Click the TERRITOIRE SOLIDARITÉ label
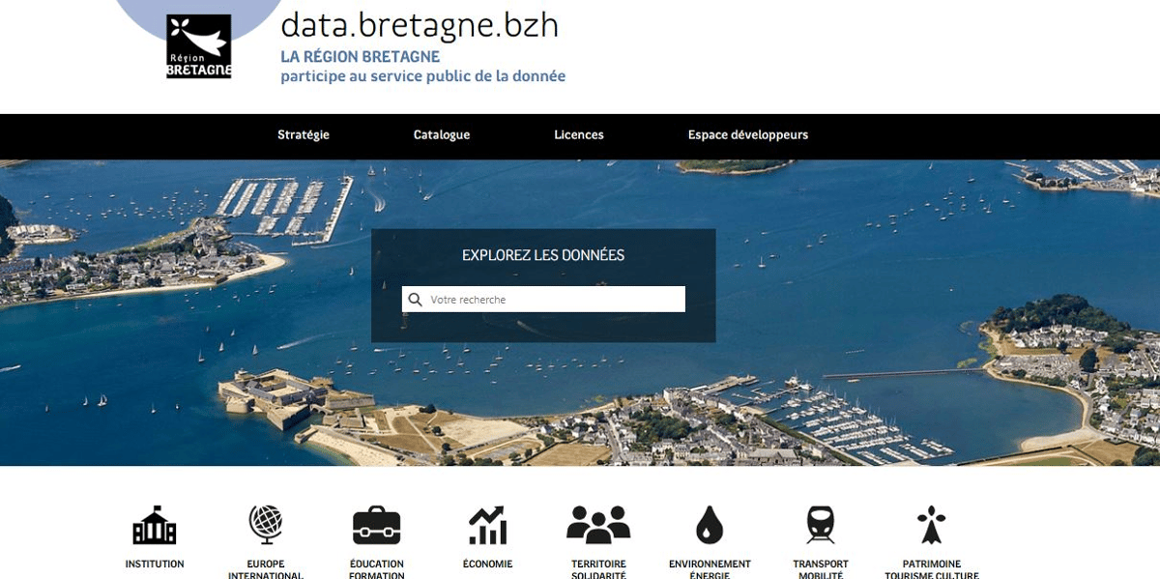Image resolution: width=1160 pixels, height=579 pixels. 598,569
